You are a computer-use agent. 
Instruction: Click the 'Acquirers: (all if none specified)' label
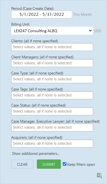click(x=37, y=137)
